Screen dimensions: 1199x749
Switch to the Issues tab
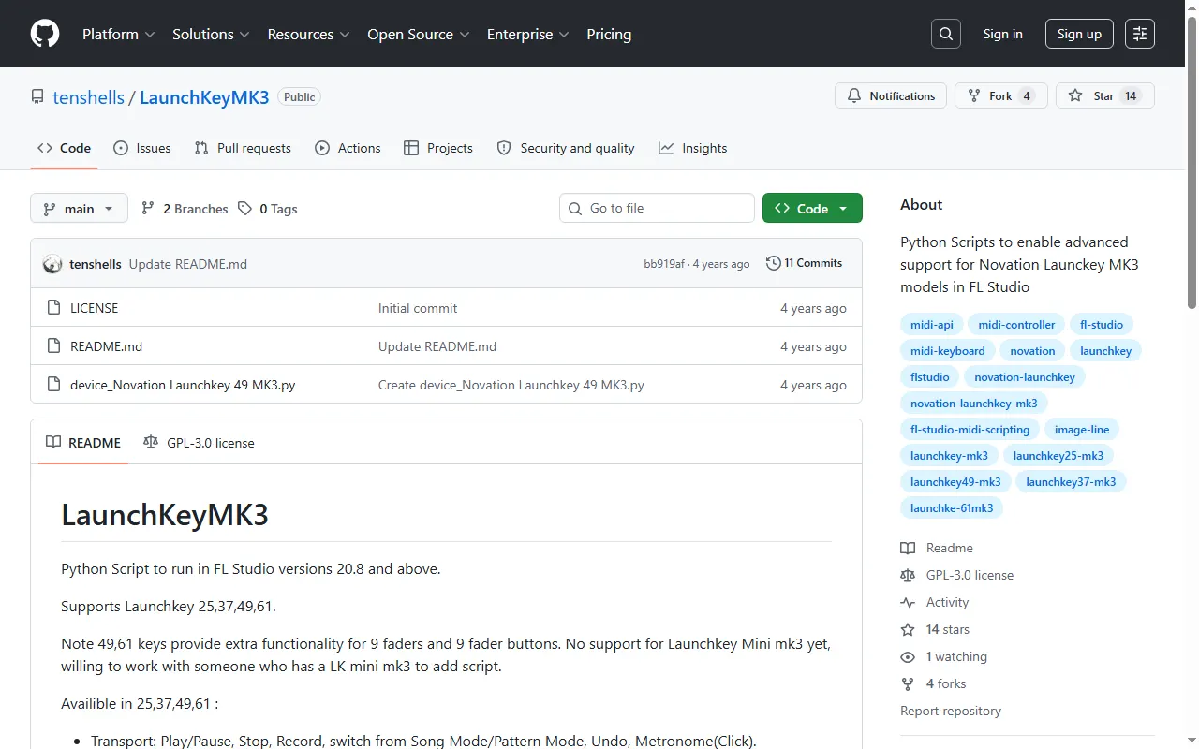142,148
